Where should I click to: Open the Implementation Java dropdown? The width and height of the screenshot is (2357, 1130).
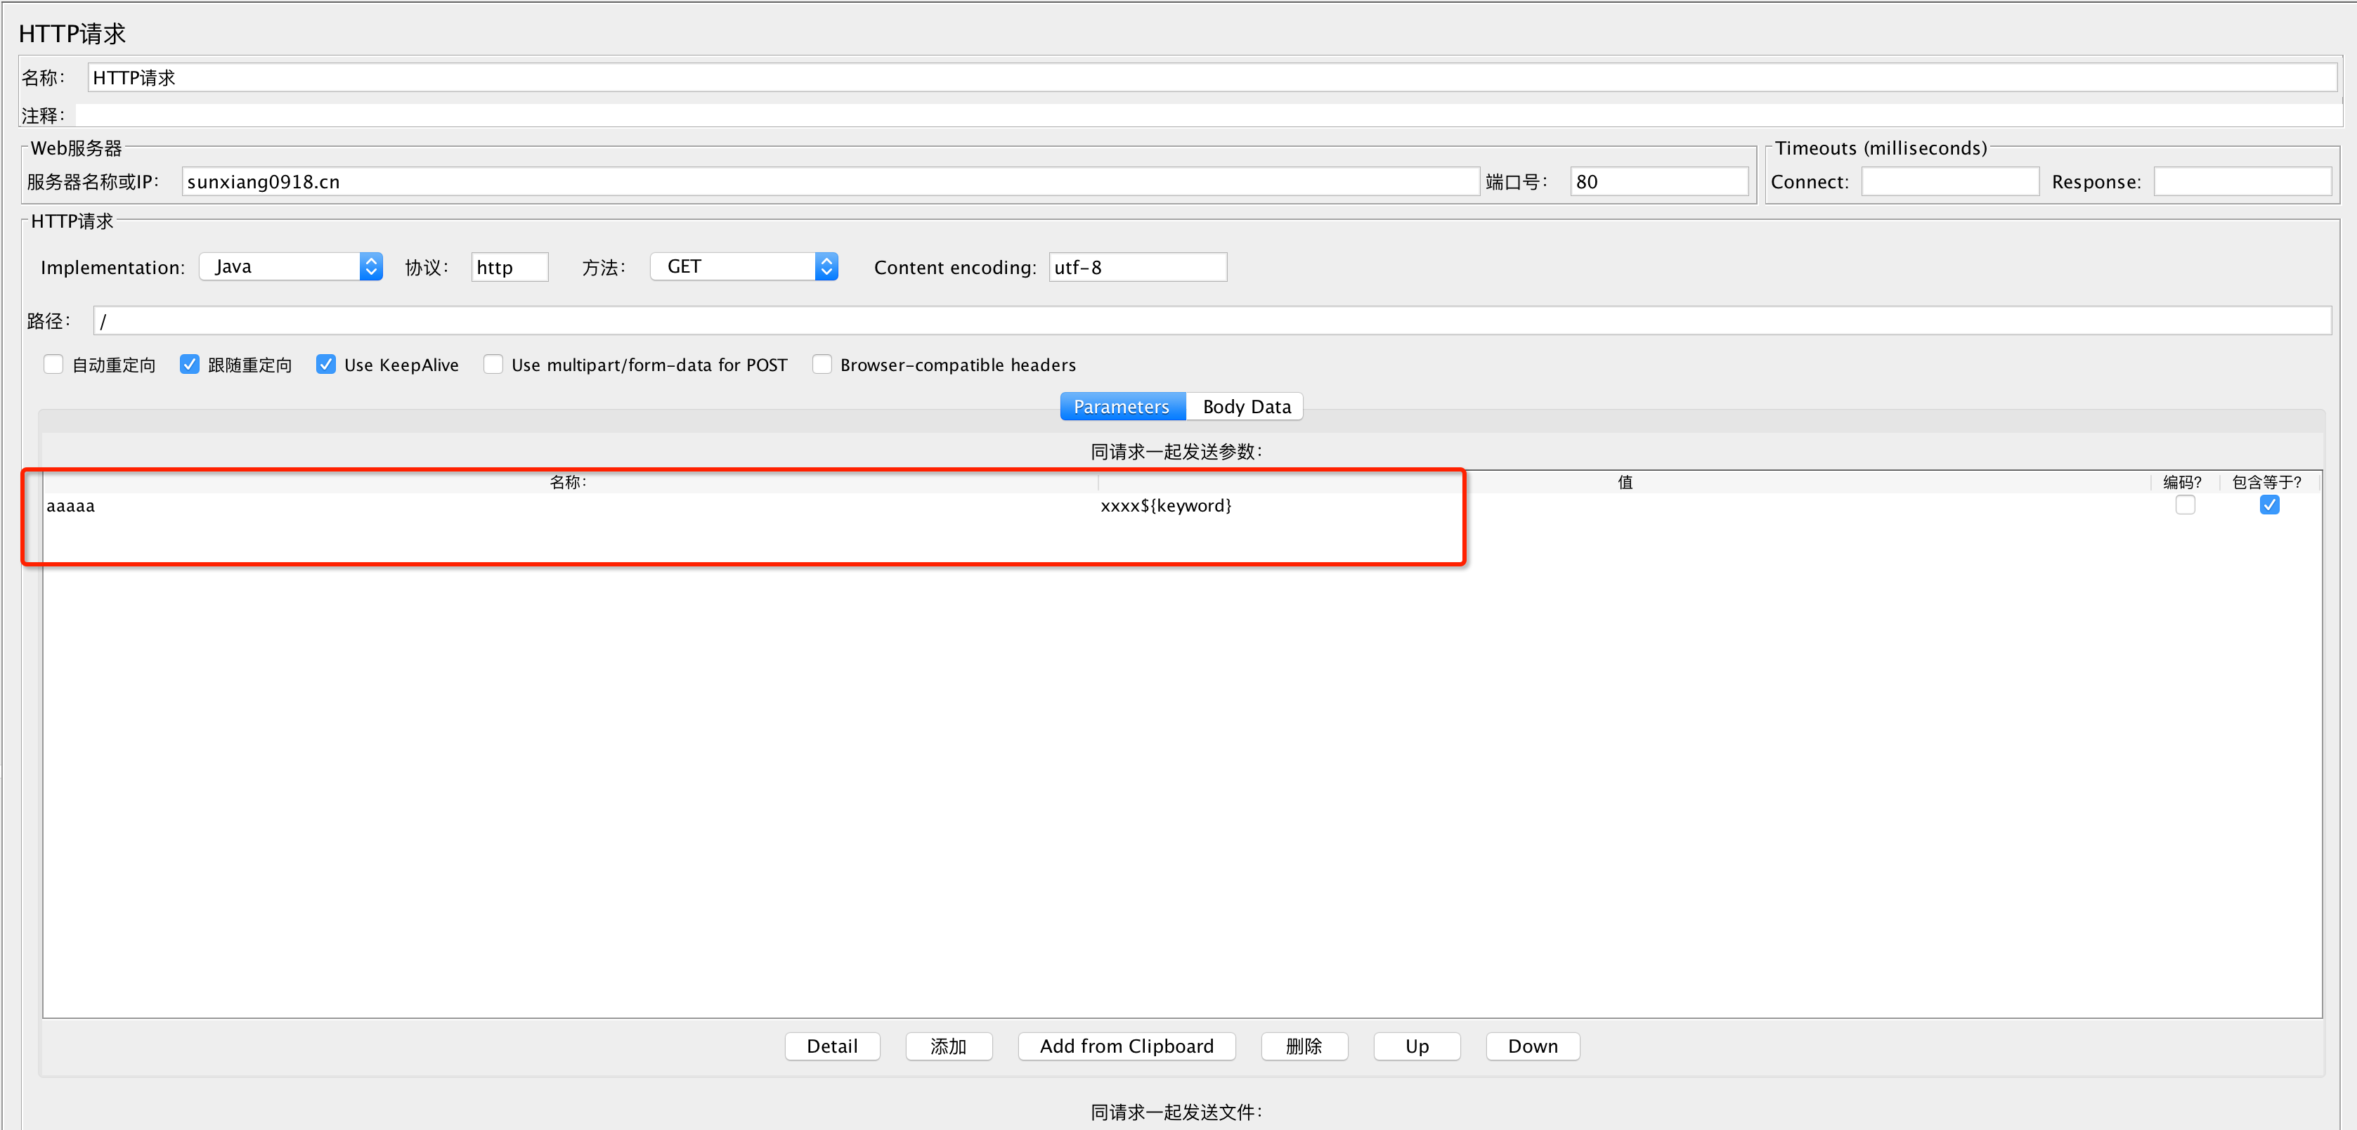(290, 266)
